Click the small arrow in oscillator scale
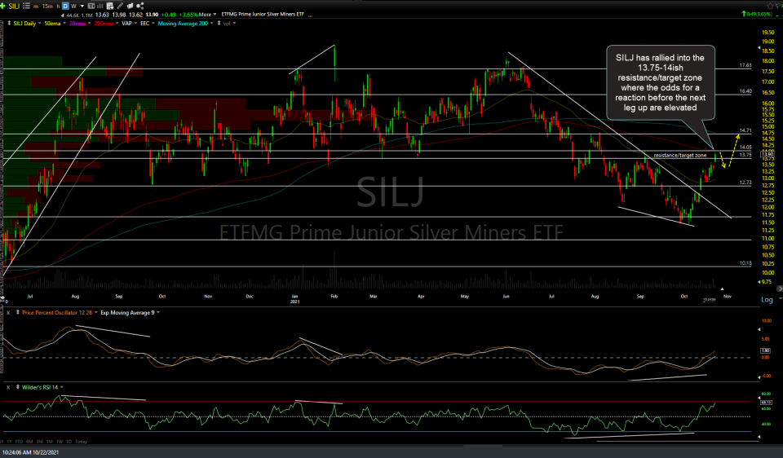This screenshot has height=458, width=783. pos(759,330)
